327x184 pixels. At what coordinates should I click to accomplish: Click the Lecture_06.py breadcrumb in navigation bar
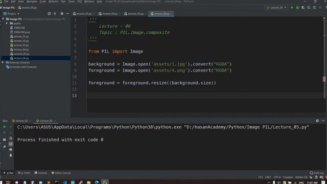pos(28,8)
